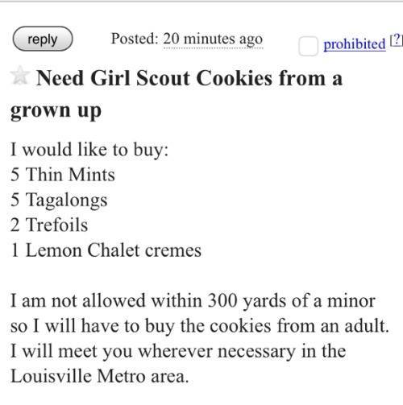Click the '1 Lemon Chalet cremes' line

pos(106,250)
